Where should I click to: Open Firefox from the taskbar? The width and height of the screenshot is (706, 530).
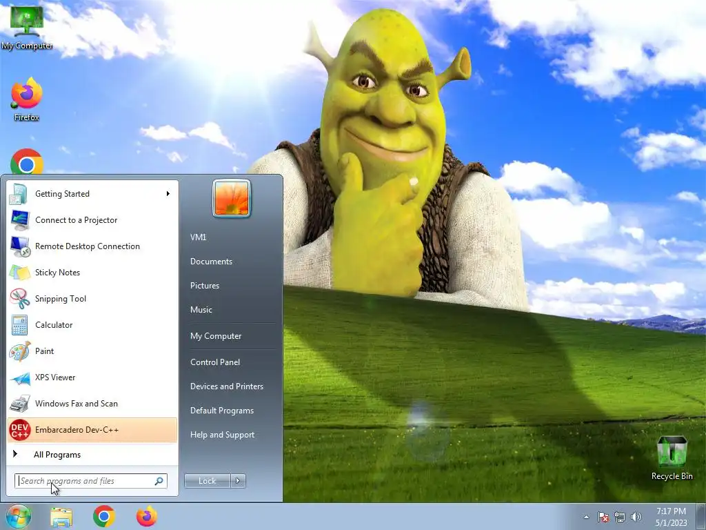(147, 516)
